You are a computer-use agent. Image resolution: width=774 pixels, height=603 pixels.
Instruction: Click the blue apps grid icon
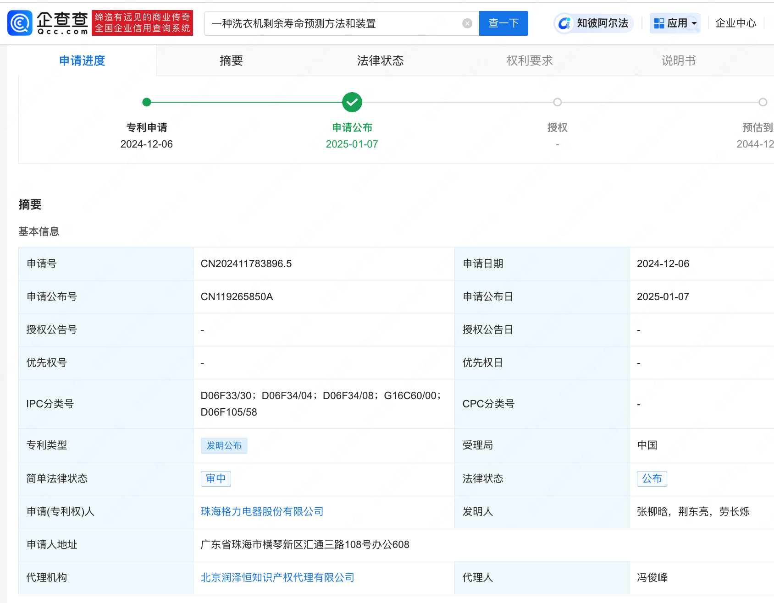659,22
